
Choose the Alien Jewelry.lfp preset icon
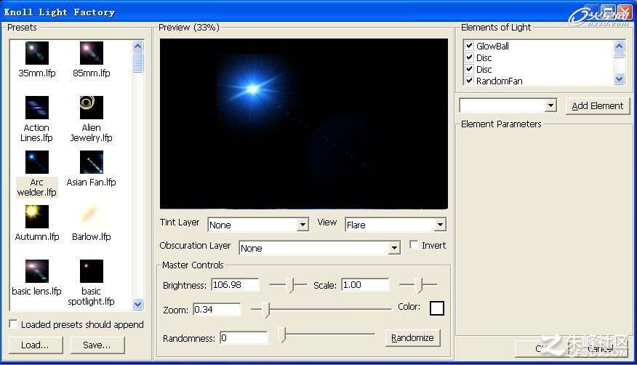click(92, 107)
